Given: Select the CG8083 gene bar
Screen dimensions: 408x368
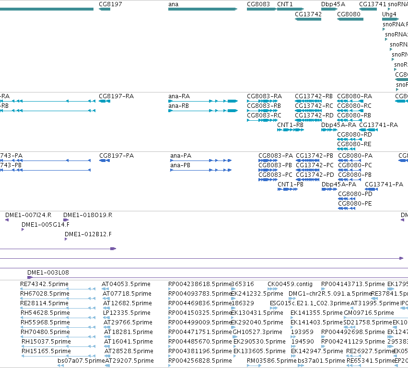Looking at the screenshot, I should pos(262,9).
